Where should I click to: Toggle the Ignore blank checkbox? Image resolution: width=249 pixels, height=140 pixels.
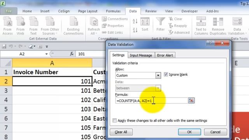coord(166,74)
